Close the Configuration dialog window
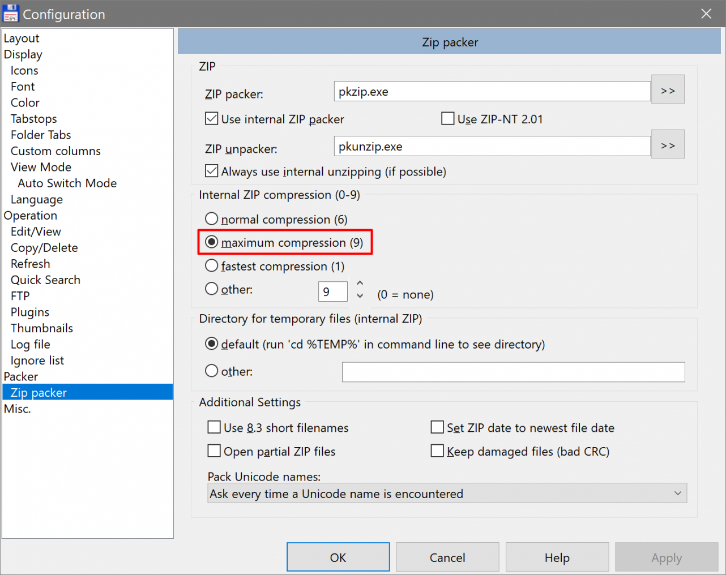 point(706,14)
